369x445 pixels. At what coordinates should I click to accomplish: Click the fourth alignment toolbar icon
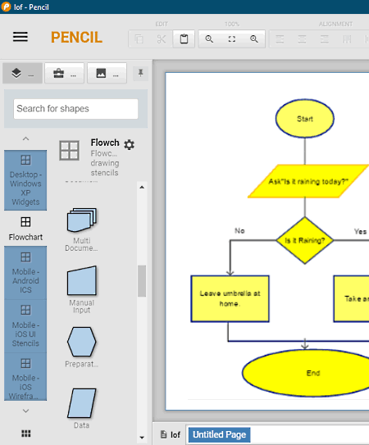[x=347, y=39]
